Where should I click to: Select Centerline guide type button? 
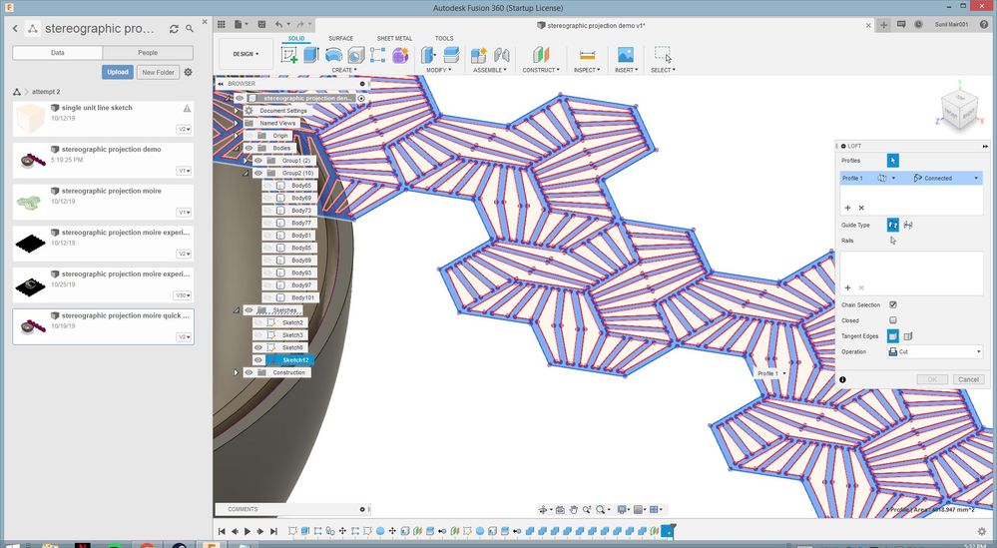(908, 225)
